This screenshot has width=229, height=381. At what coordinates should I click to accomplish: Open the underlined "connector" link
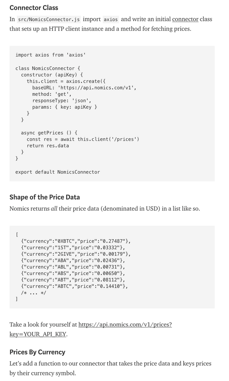pos(185,19)
